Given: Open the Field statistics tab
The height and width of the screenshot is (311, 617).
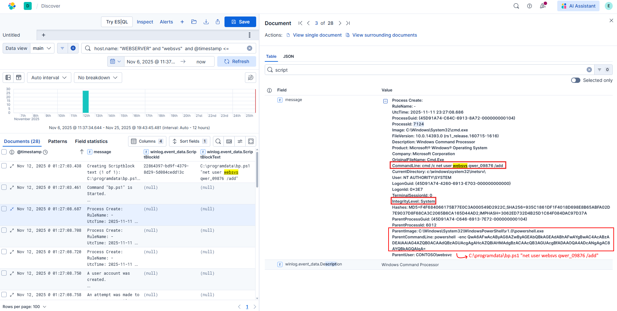Looking at the screenshot, I should (x=91, y=141).
